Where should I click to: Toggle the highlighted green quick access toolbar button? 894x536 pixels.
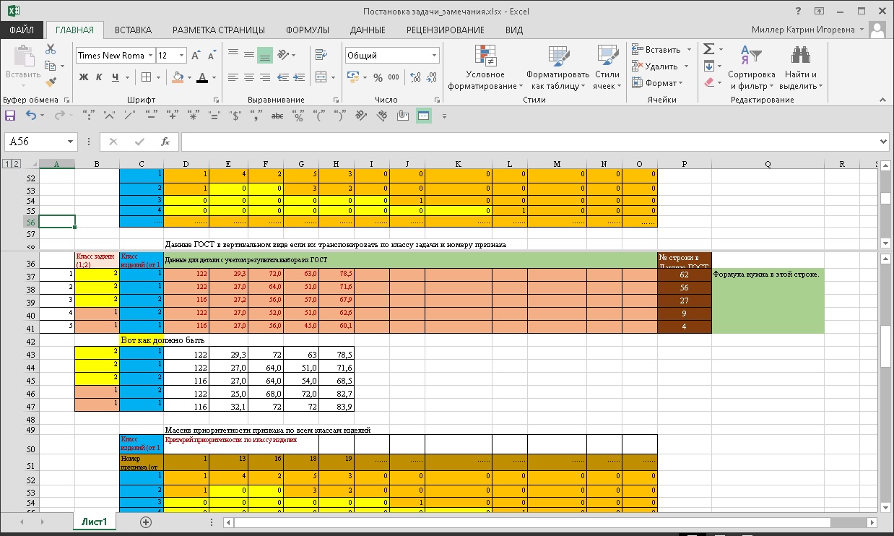click(x=424, y=116)
